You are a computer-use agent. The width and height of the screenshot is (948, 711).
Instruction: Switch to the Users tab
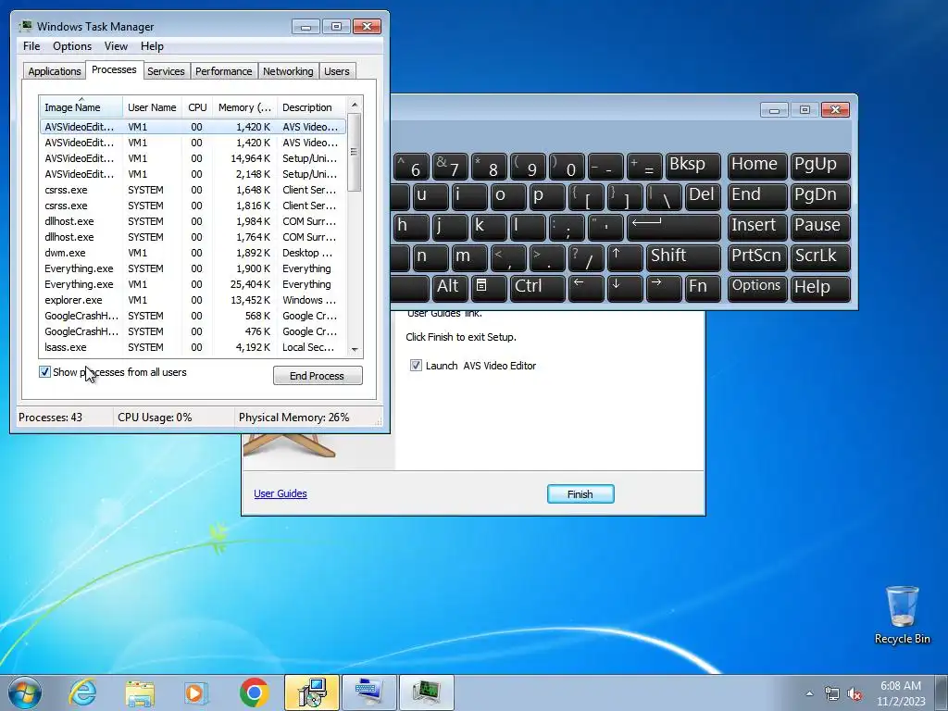337,71
